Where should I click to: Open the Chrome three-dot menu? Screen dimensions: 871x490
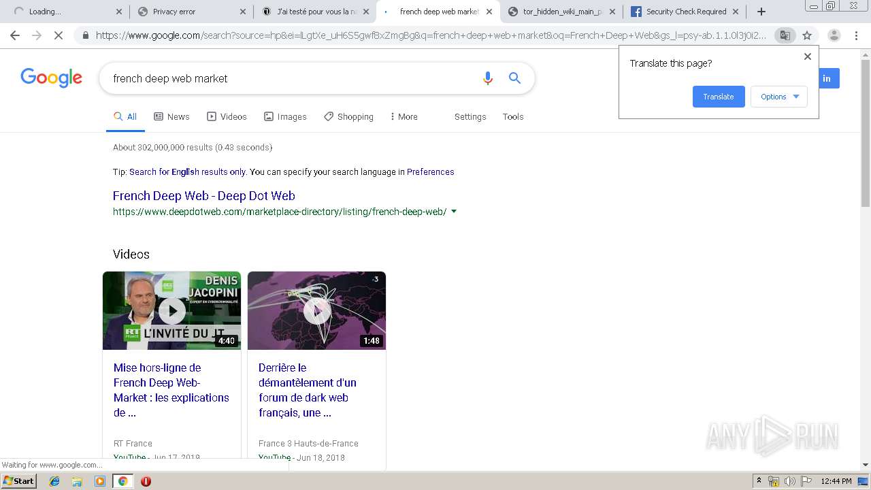857,35
